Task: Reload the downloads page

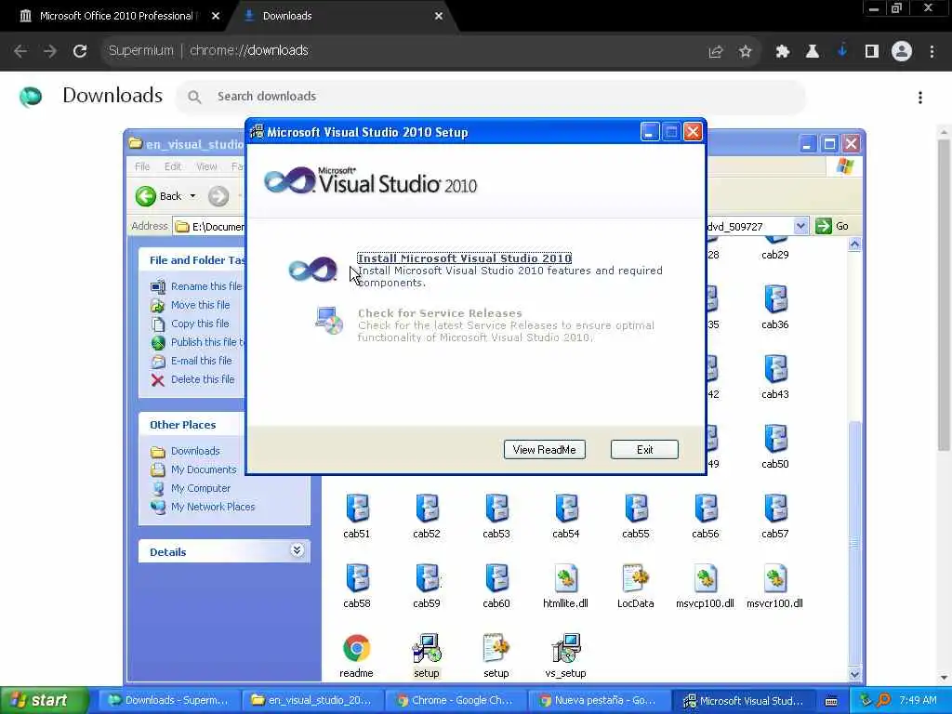Action: (x=80, y=51)
